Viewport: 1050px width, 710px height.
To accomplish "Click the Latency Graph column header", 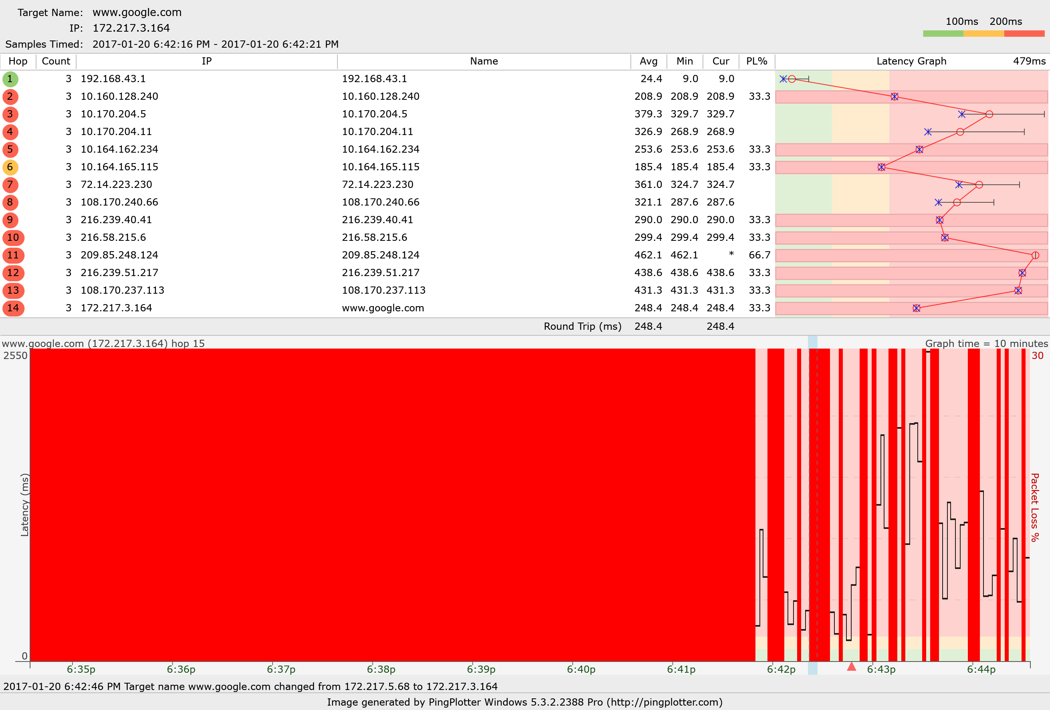I will click(911, 61).
